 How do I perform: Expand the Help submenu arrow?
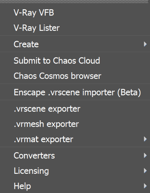tap(145, 186)
